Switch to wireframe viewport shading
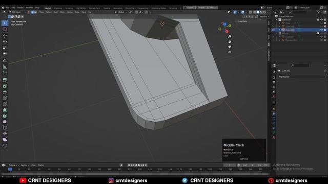Screen dimensions: 328x184 255,12
